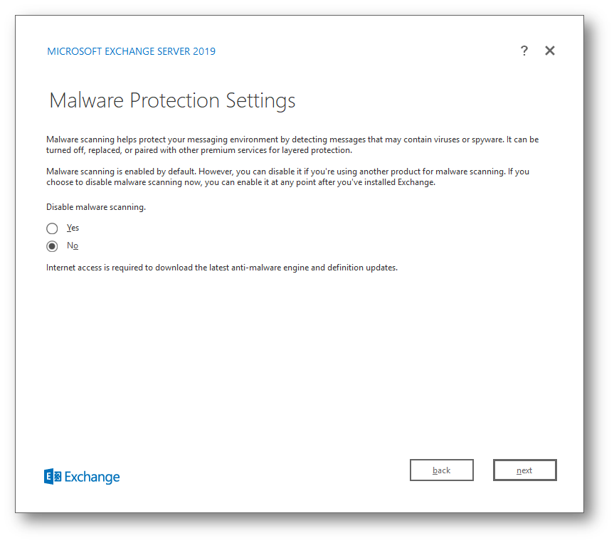Proceed by pressing the next button

coord(524,470)
